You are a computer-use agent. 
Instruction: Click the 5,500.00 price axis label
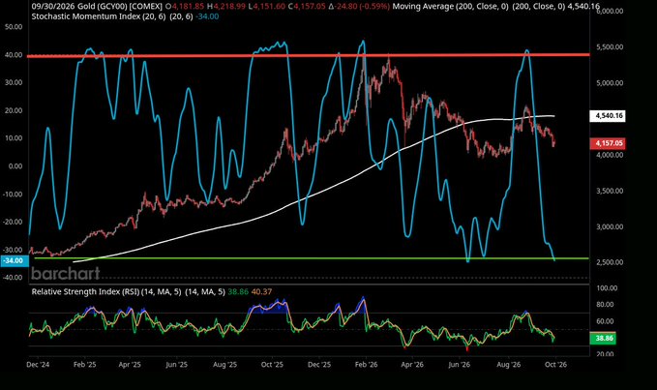pyautogui.click(x=610, y=46)
